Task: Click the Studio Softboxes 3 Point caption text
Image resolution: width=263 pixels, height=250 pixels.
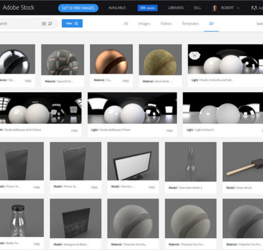Action: 110,130
